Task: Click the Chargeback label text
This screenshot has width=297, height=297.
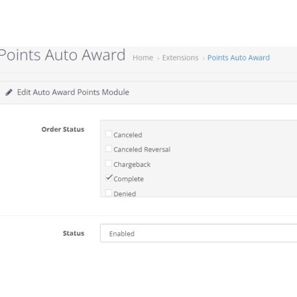Action: point(132,165)
